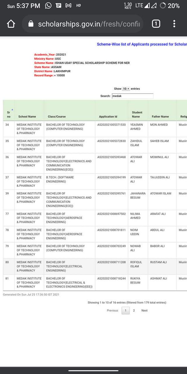Select application ID AS202021005394199
Screen dimensions: 187x374
(112, 177)
